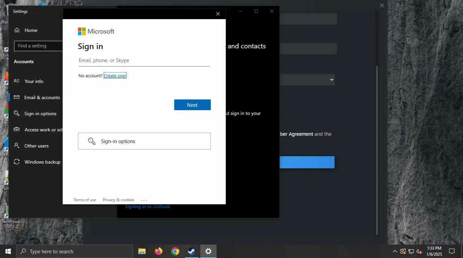Click the Next button
The width and height of the screenshot is (463, 258).
point(192,105)
